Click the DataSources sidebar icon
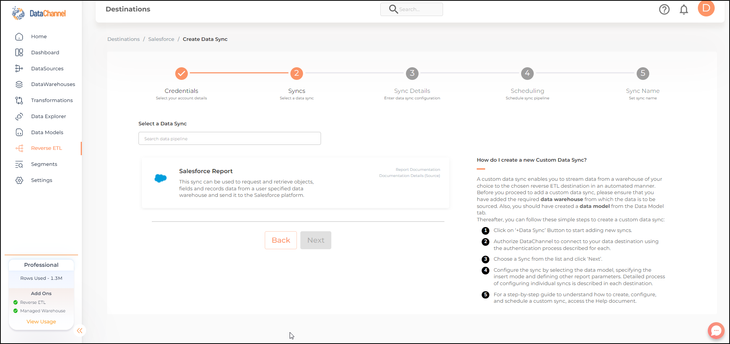The height and width of the screenshot is (344, 730). pos(19,68)
